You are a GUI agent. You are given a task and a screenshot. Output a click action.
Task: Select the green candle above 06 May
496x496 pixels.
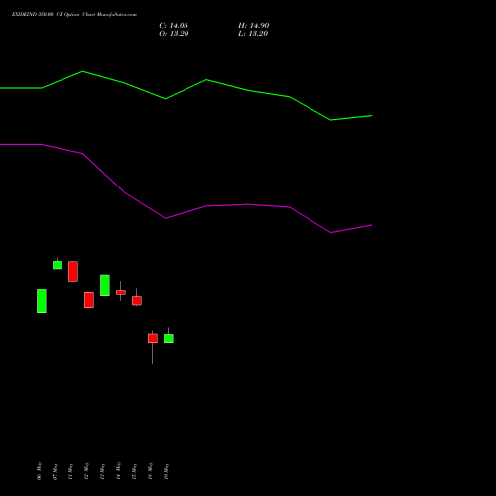(42, 301)
